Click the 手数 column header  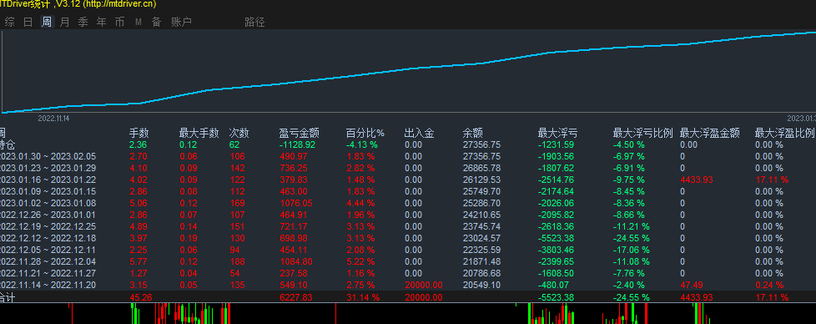[x=139, y=134]
